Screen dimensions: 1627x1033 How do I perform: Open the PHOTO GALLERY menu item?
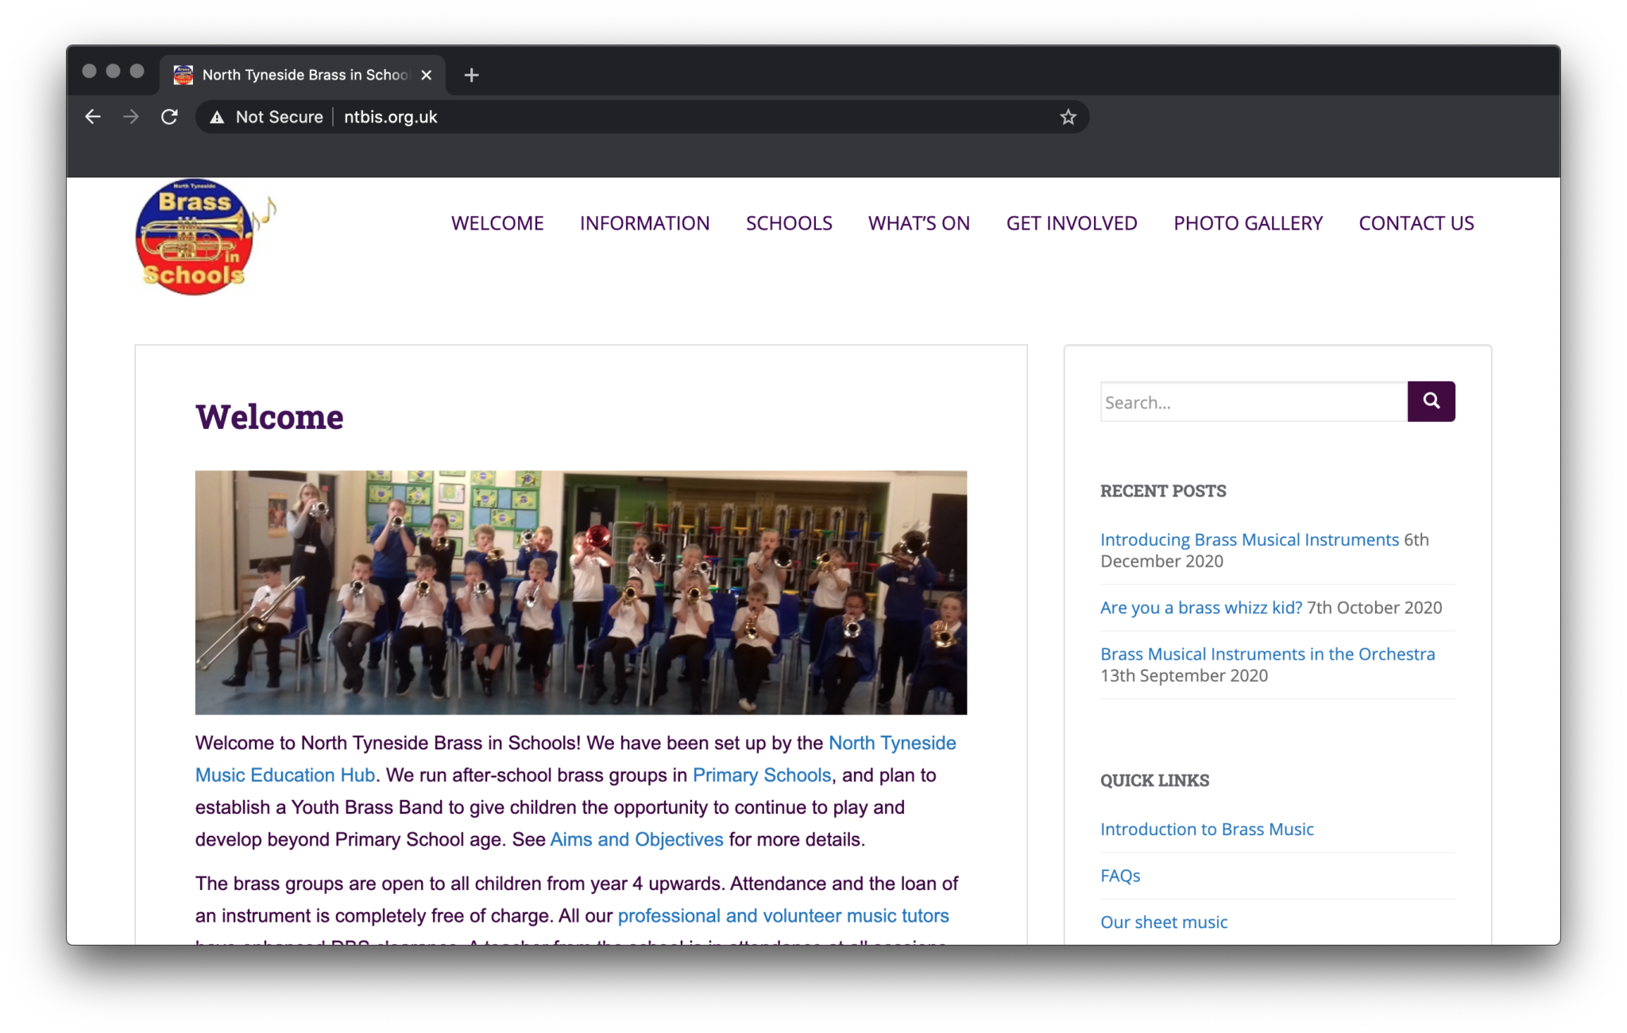coord(1248,223)
